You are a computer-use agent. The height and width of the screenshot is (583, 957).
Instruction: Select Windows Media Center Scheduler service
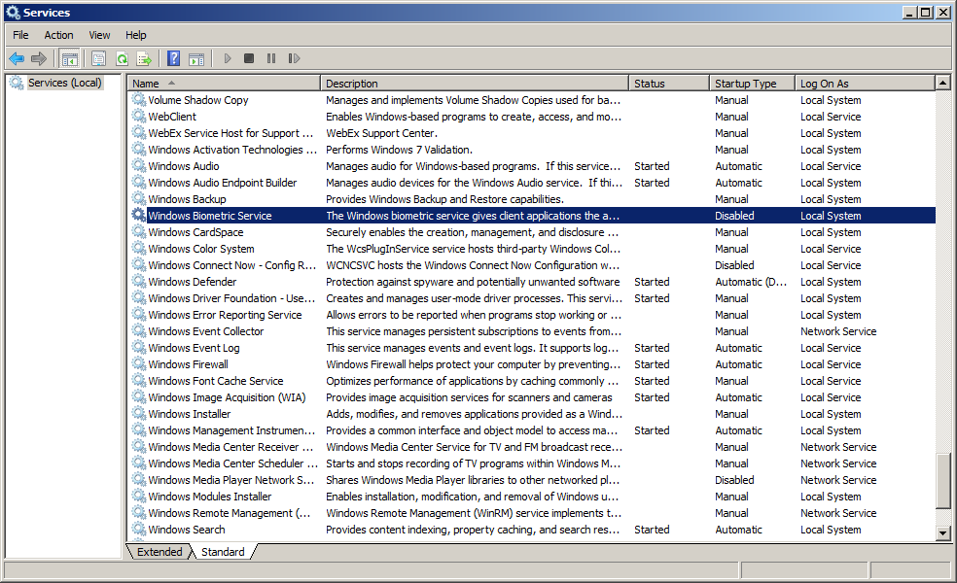tap(532, 463)
